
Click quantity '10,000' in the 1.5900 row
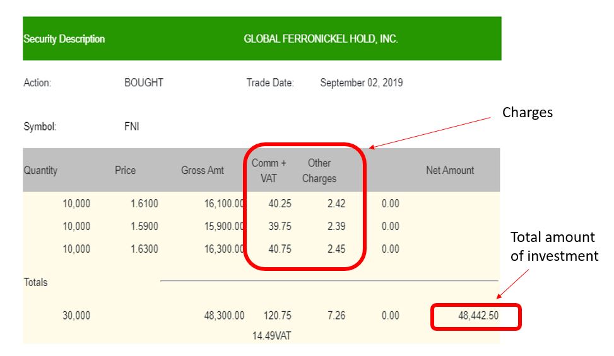click(76, 226)
